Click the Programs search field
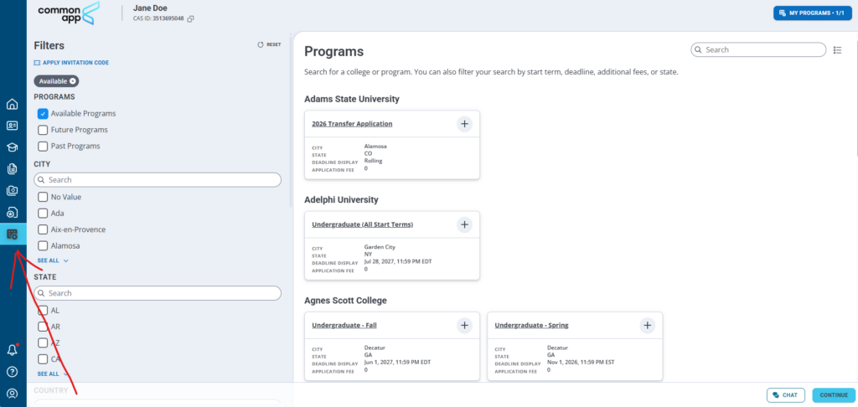This screenshot has width=858, height=407. coord(758,49)
